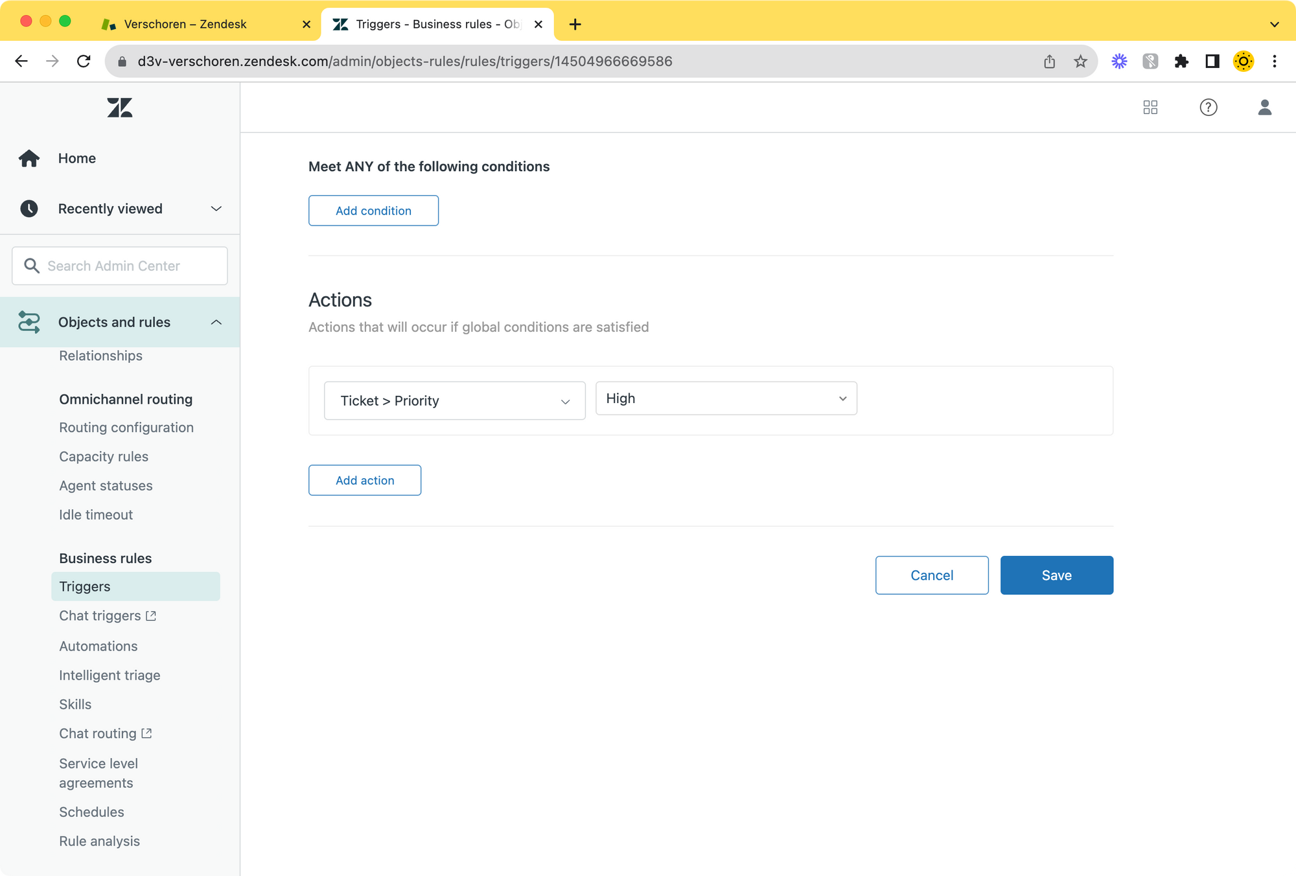The height and width of the screenshot is (876, 1296).
Task: Open the user profile avatar icon
Action: pyautogui.click(x=1264, y=108)
